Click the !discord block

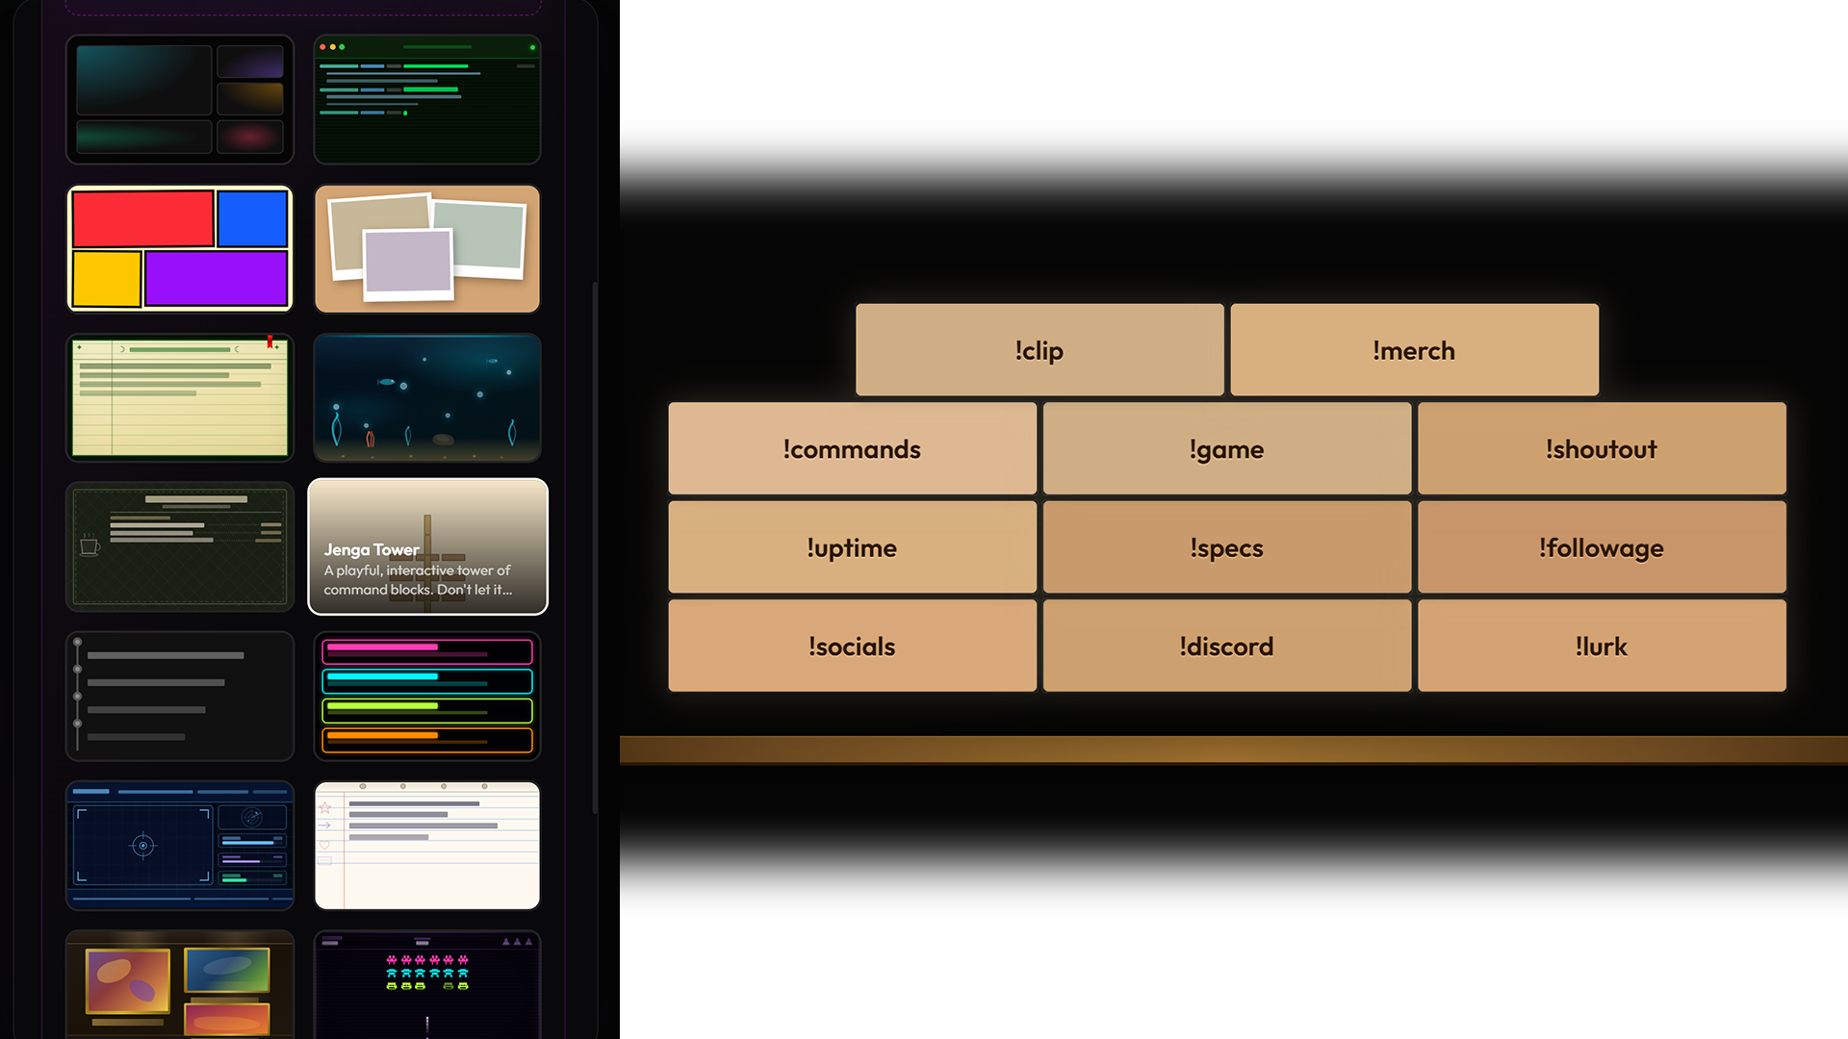pyautogui.click(x=1226, y=646)
